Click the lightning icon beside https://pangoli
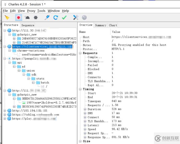Image resolution: width=180 pixels, height=144 pixels. tap(9, 59)
